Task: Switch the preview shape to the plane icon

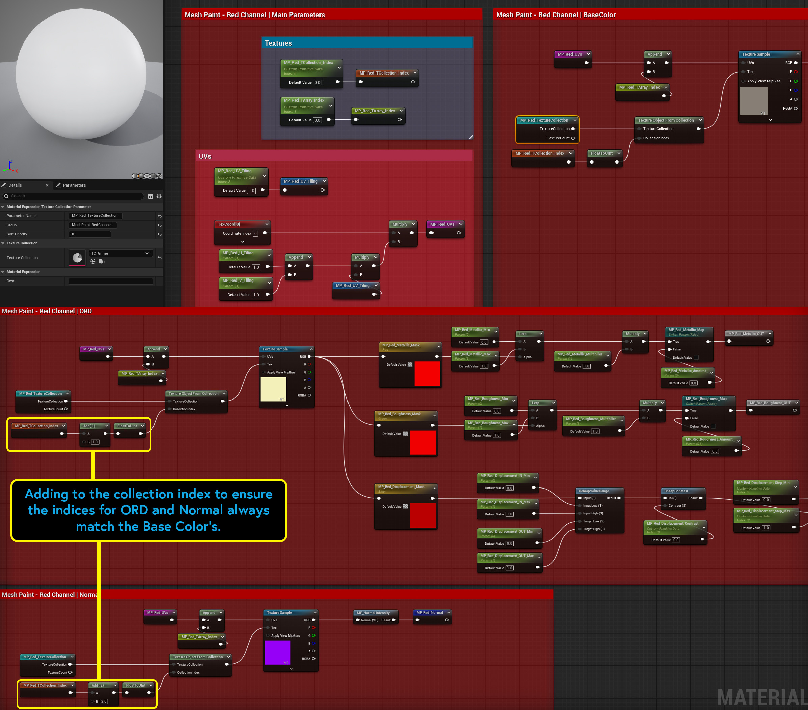Action: click(x=147, y=176)
